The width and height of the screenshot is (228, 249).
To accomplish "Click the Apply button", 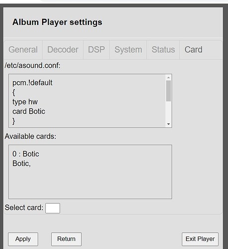I will [x=23, y=239].
